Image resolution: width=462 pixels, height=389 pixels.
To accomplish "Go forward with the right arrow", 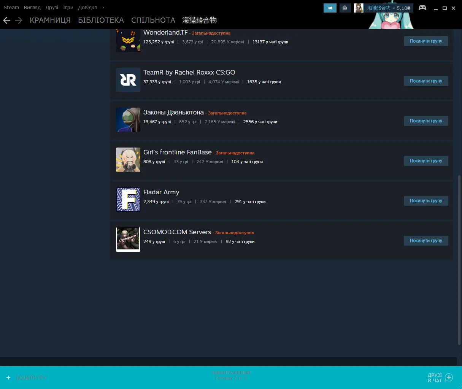I will coord(19,21).
